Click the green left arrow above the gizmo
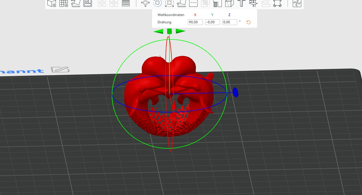The height and width of the screenshot is (195, 362). pos(158,32)
